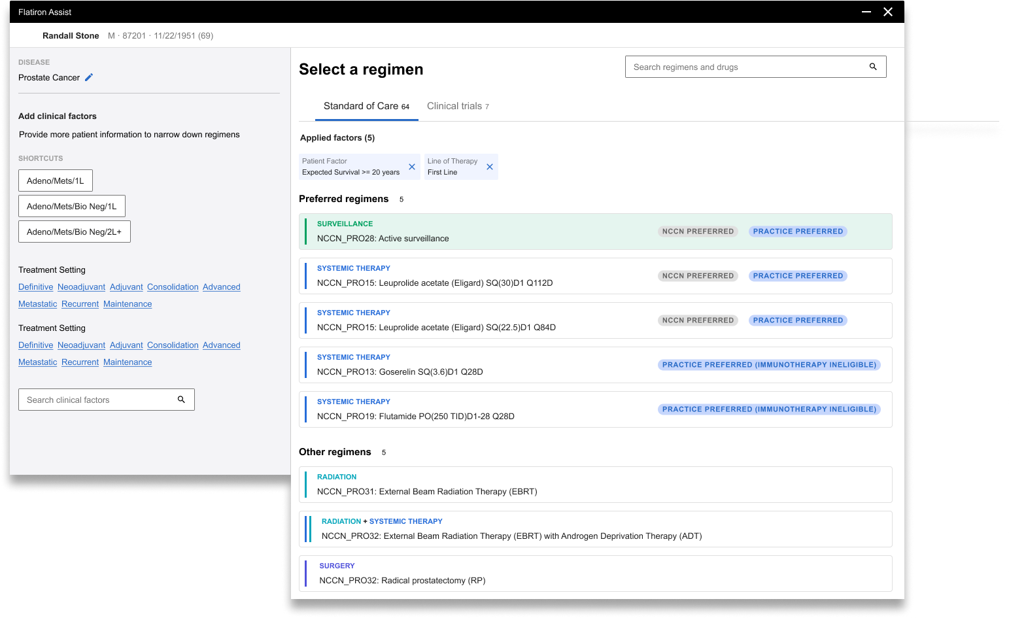Remove the First Line therapy factor chip

490,167
